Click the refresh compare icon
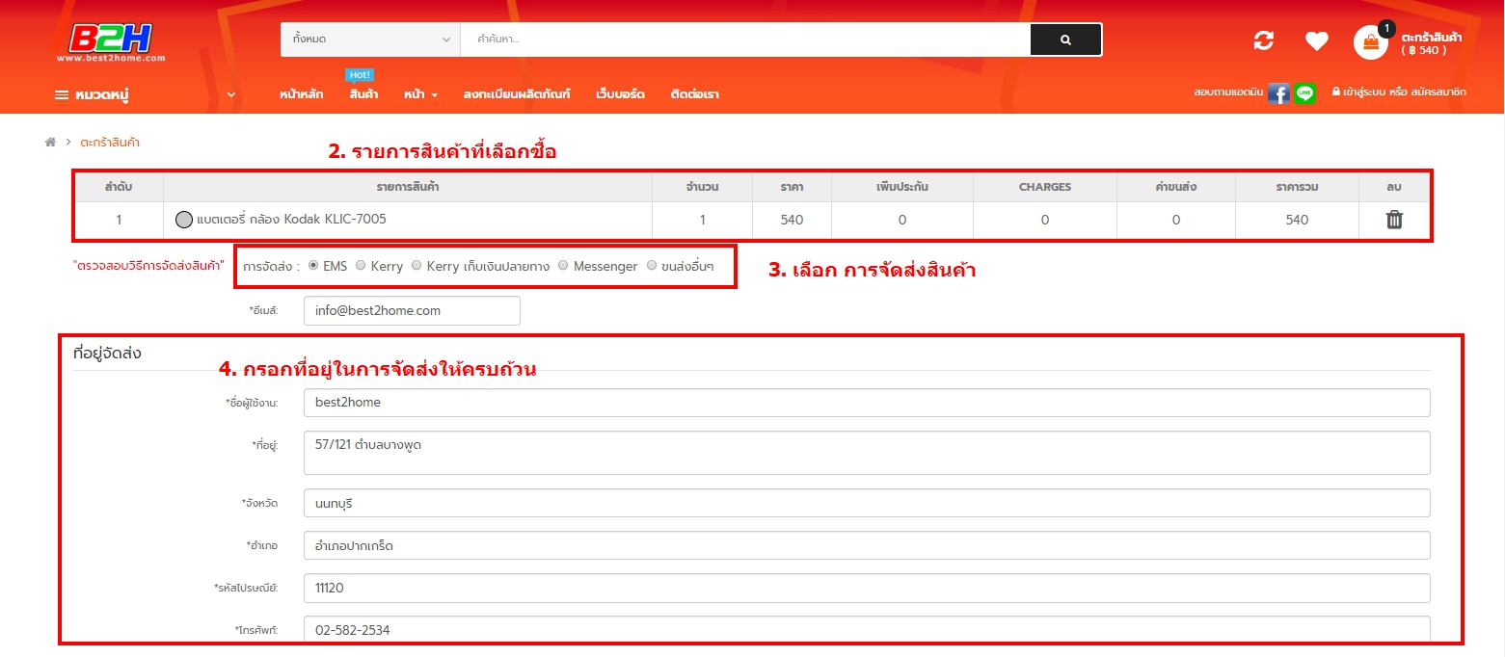The image size is (1505, 657). (x=1263, y=40)
